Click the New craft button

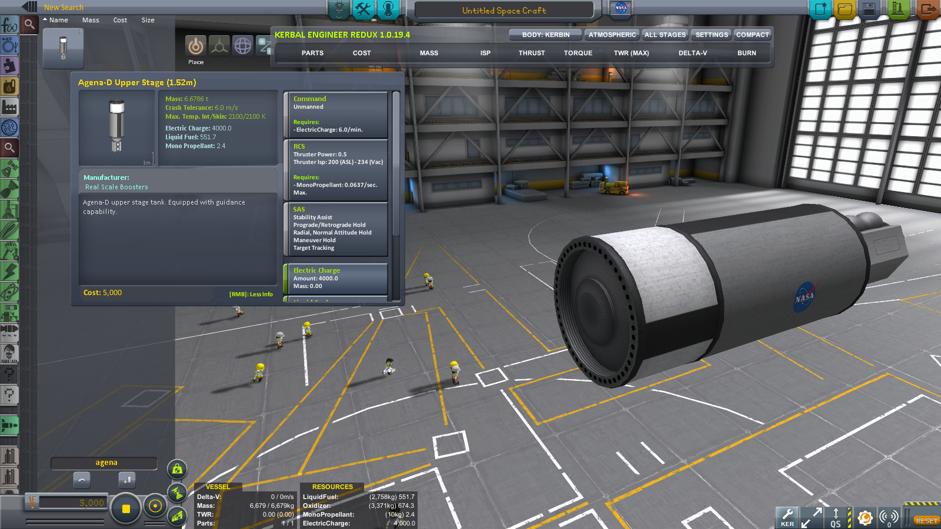pos(820,9)
